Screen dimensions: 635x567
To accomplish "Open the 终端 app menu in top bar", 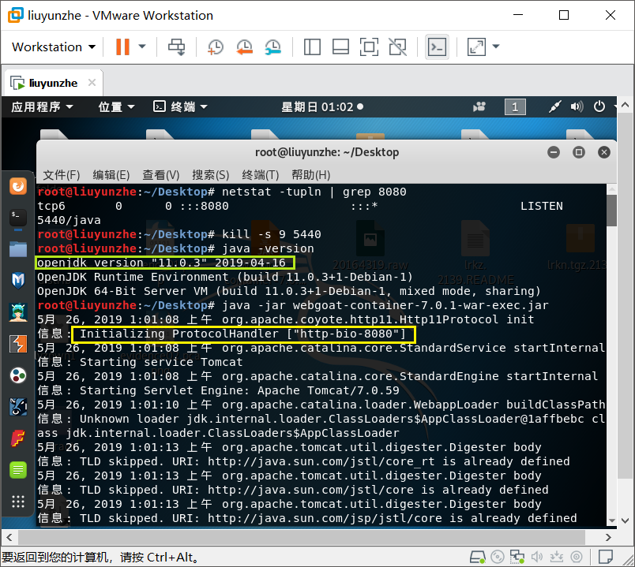I will coord(181,106).
